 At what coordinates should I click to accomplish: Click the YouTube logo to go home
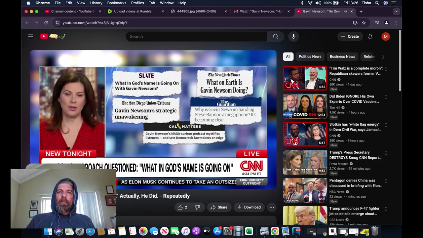coord(53,36)
